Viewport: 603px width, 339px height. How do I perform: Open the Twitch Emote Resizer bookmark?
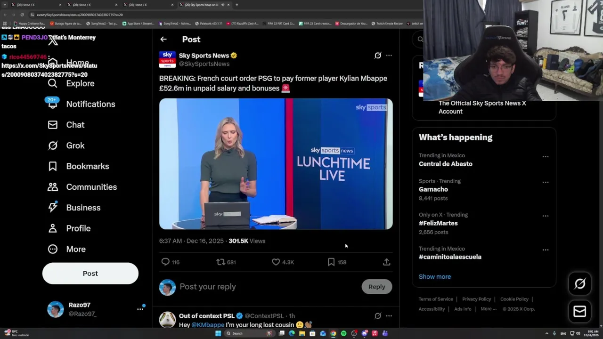pyautogui.click(x=387, y=23)
